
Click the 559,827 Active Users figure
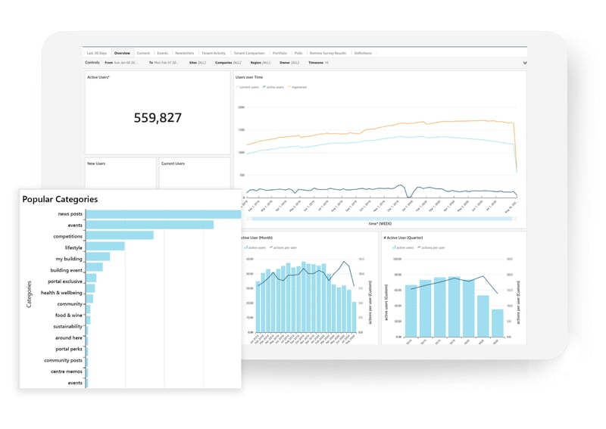point(158,118)
